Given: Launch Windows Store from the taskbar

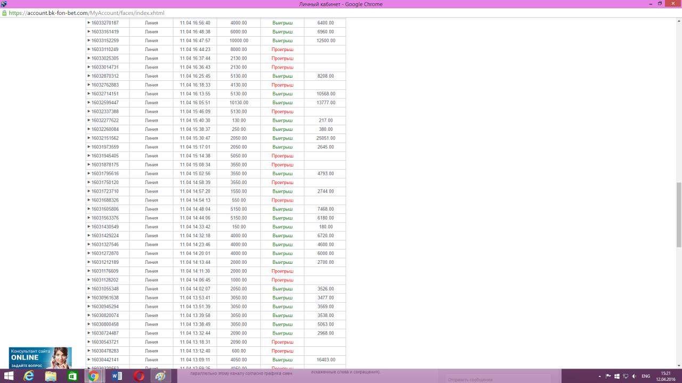Looking at the screenshot, I should click(x=72, y=376).
